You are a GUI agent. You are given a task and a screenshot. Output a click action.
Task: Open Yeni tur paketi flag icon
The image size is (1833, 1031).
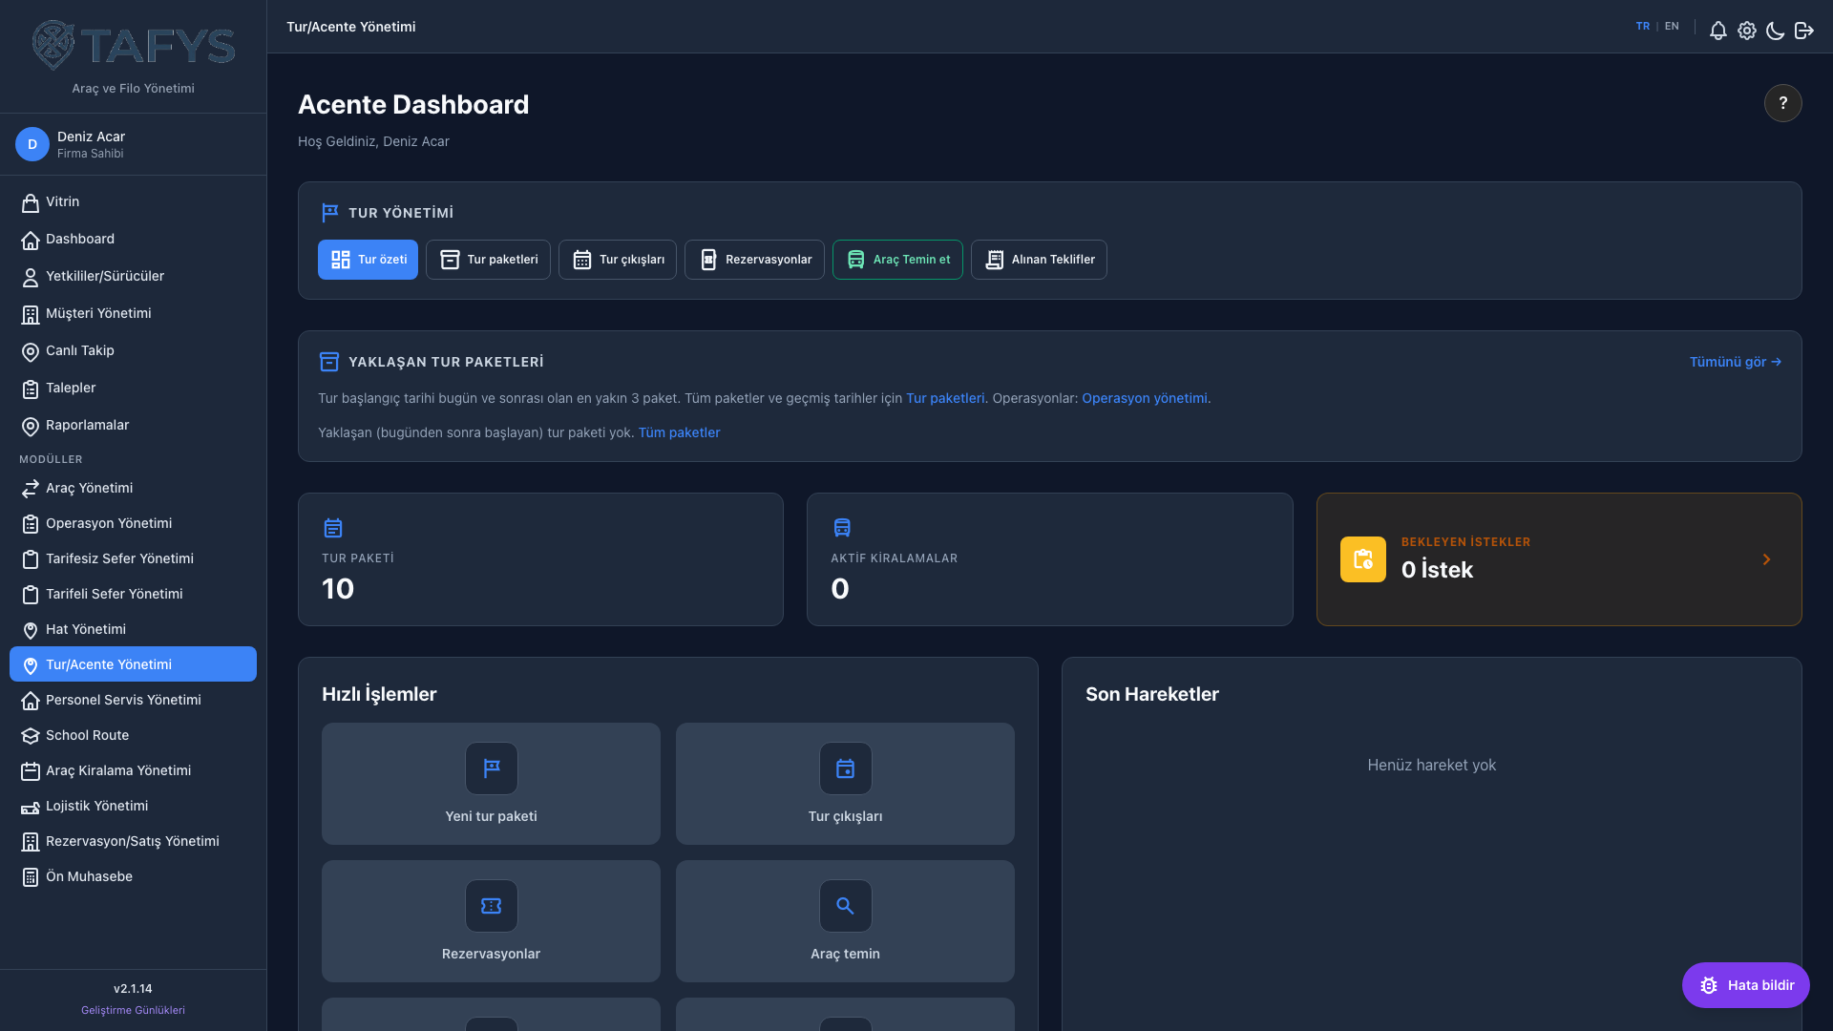point(491,768)
